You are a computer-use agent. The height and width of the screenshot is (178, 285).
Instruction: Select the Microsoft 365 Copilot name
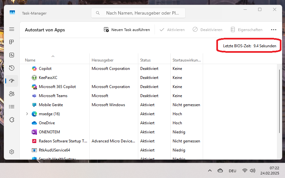point(57,87)
